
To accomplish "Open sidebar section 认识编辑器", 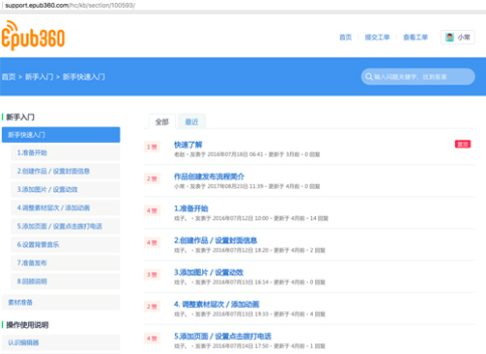I will click(61, 342).
